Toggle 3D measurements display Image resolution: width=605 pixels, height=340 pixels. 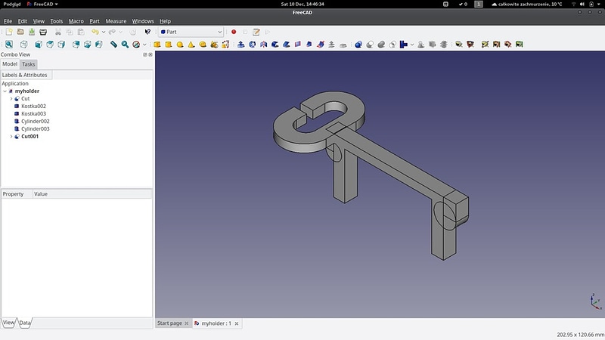507,45
